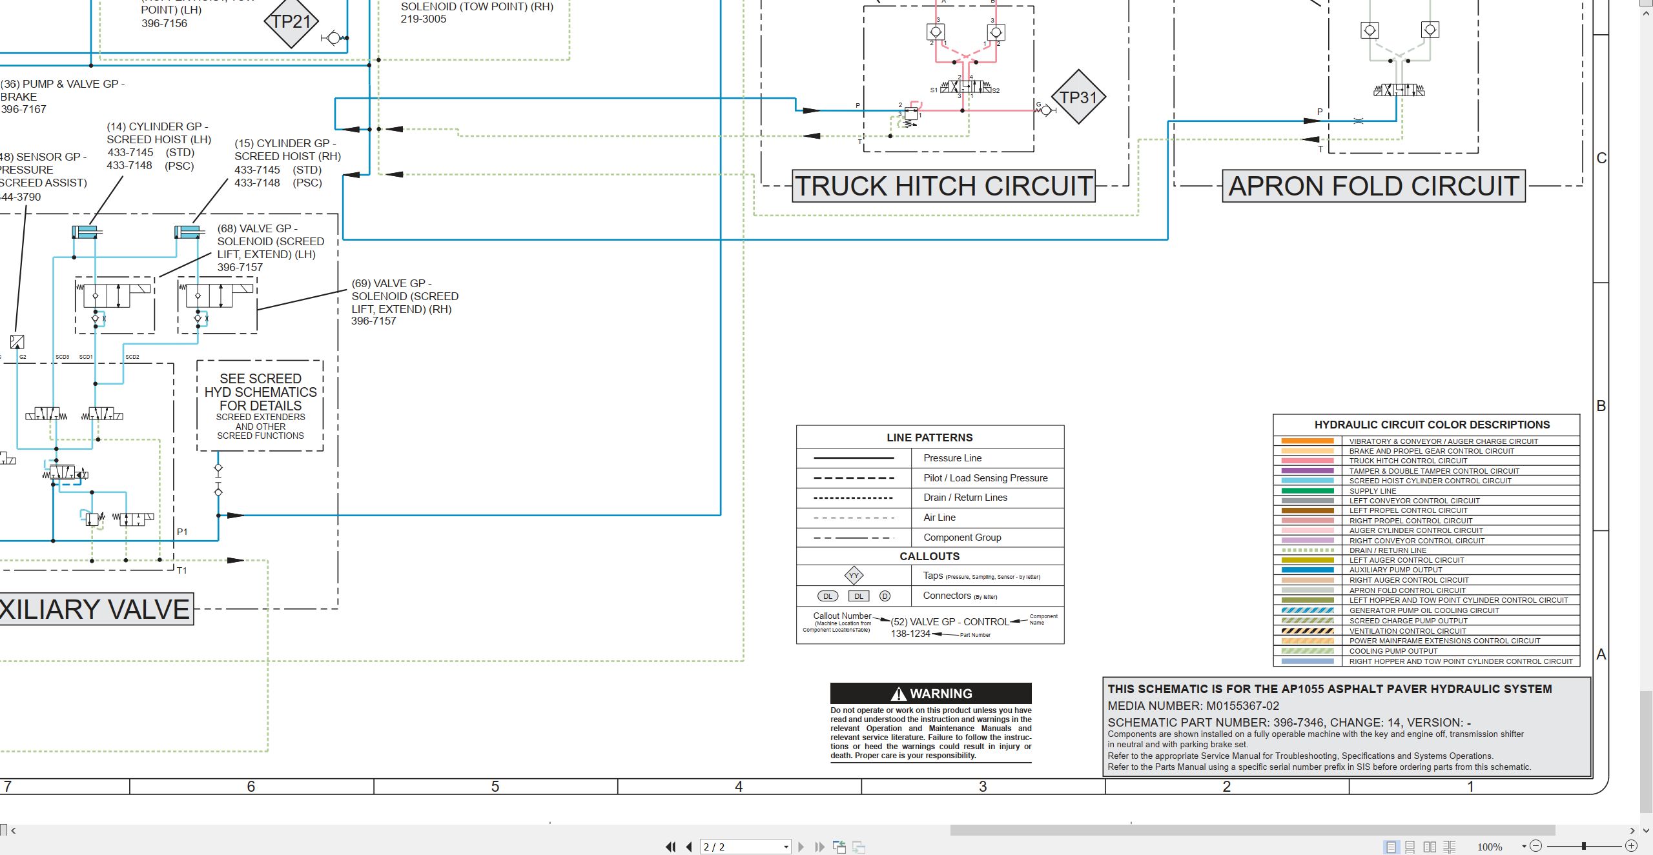Click the CALLOUTS heading
Viewport: 1653px width, 855px height.
(x=929, y=556)
